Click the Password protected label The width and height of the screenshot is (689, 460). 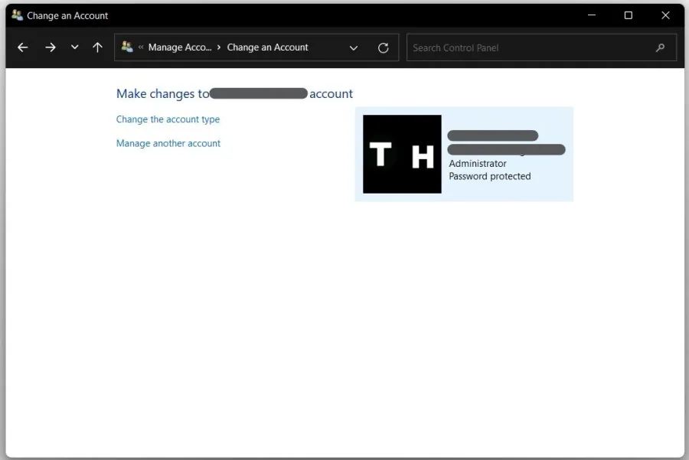click(x=490, y=176)
